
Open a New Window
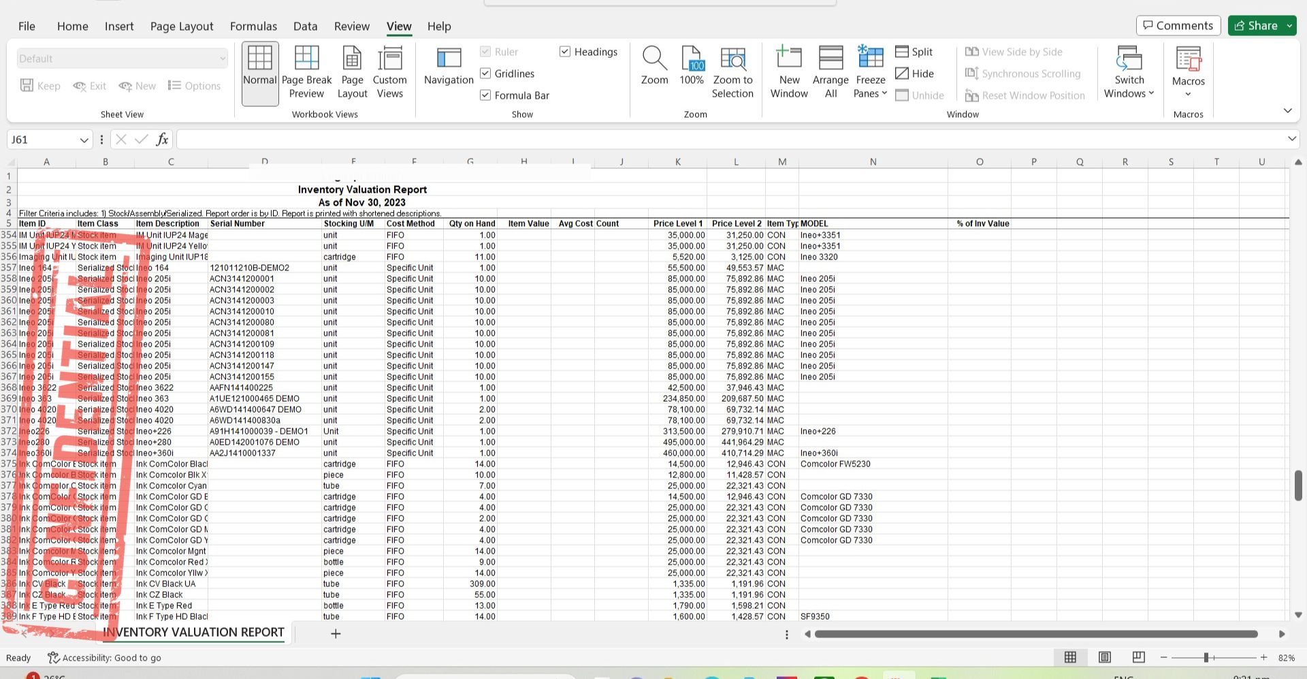point(789,74)
